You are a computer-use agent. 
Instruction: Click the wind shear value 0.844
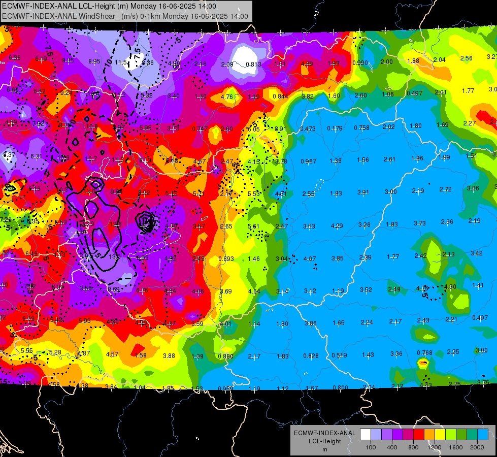(x=280, y=96)
